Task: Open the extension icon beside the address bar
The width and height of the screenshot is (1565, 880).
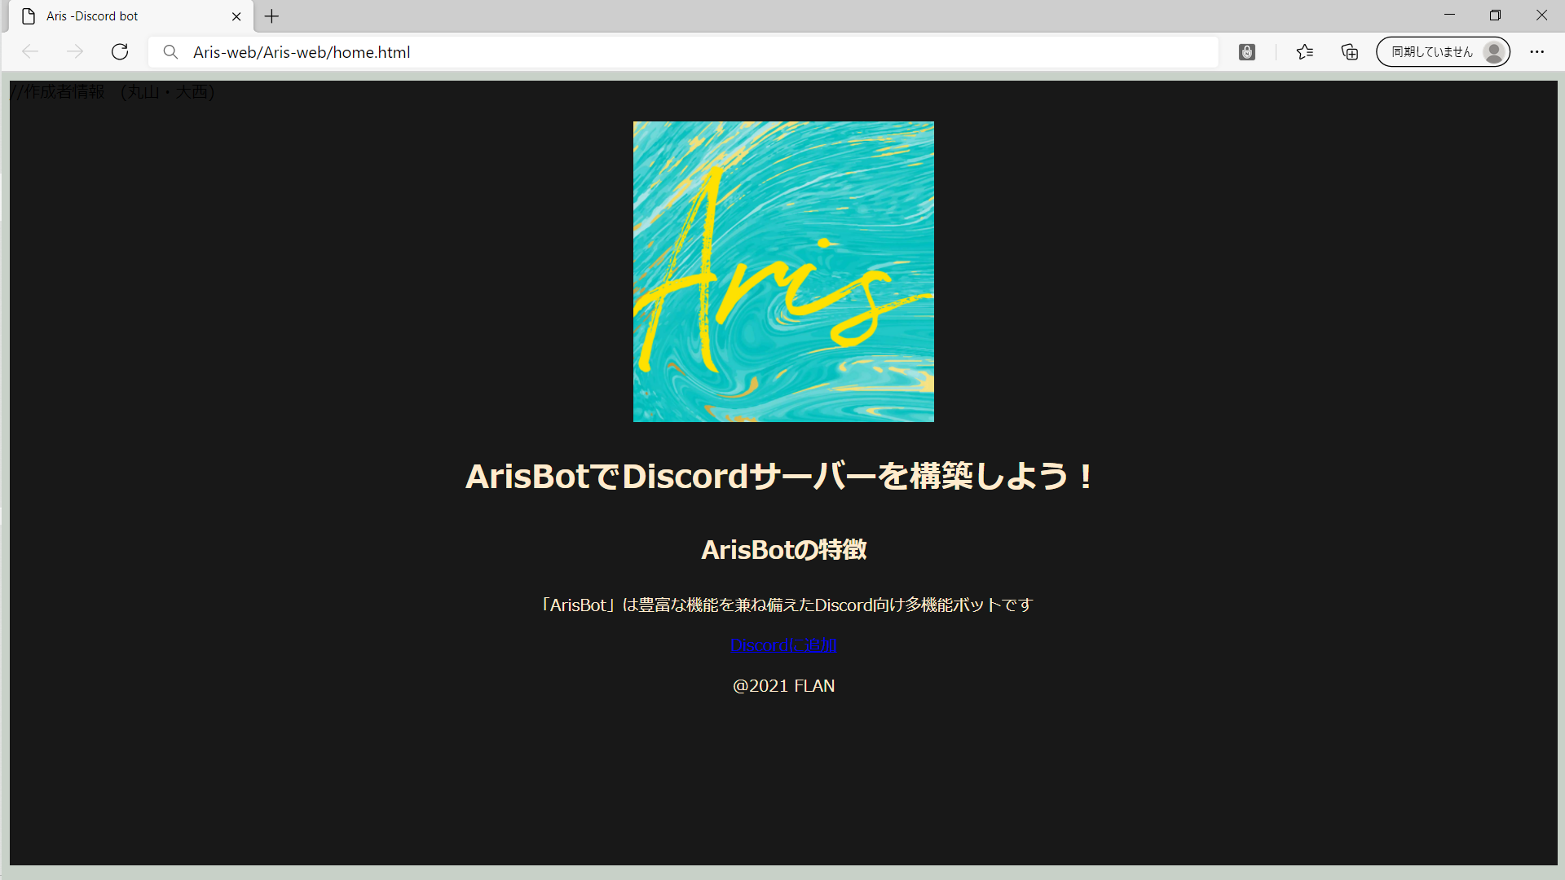Action: click(x=1247, y=52)
